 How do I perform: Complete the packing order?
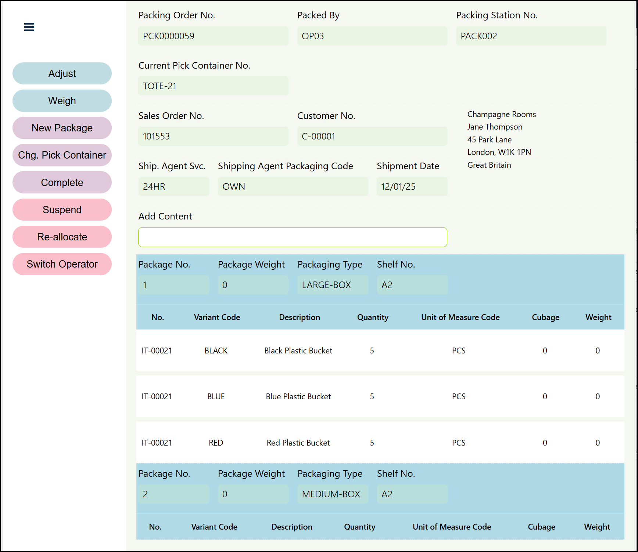coord(62,182)
